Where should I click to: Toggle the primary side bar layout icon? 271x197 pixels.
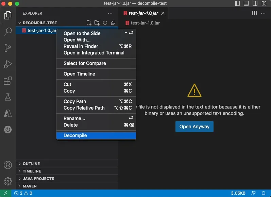237,3
